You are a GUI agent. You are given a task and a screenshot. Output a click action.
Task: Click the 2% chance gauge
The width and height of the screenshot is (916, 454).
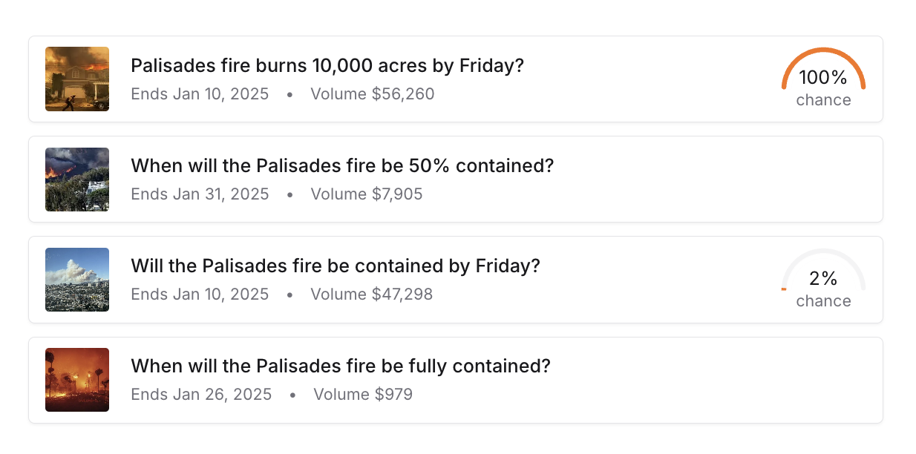[823, 279]
